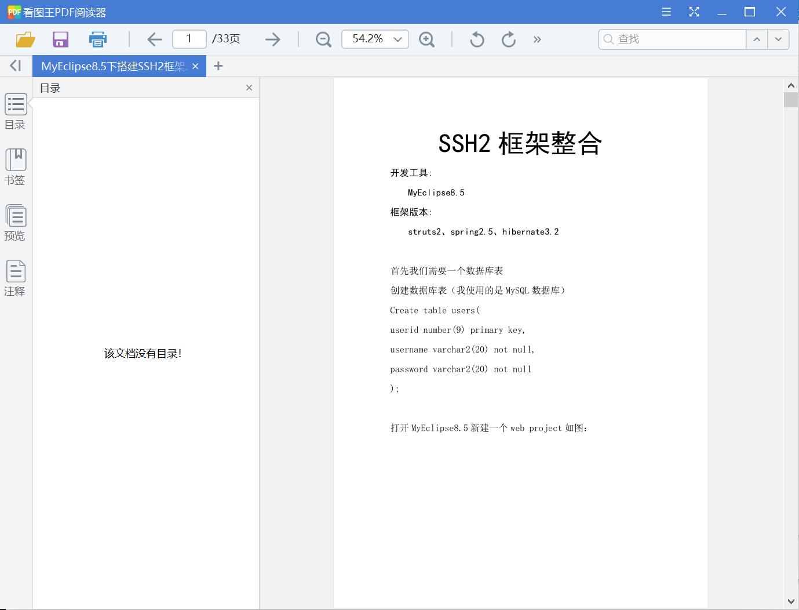The image size is (799, 610).
Task: Open the 注释 annotations panel
Action: (x=16, y=278)
